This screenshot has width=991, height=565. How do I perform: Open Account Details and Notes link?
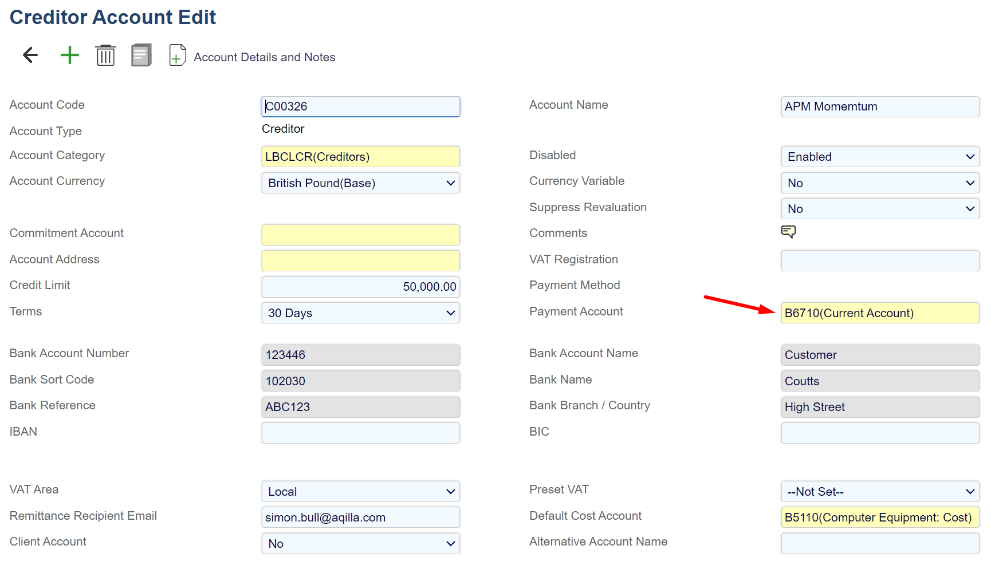(264, 57)
